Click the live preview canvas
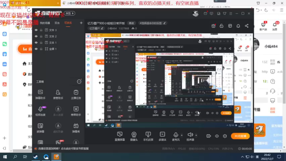This screenshot has width=286, height=161. [169, 81]
